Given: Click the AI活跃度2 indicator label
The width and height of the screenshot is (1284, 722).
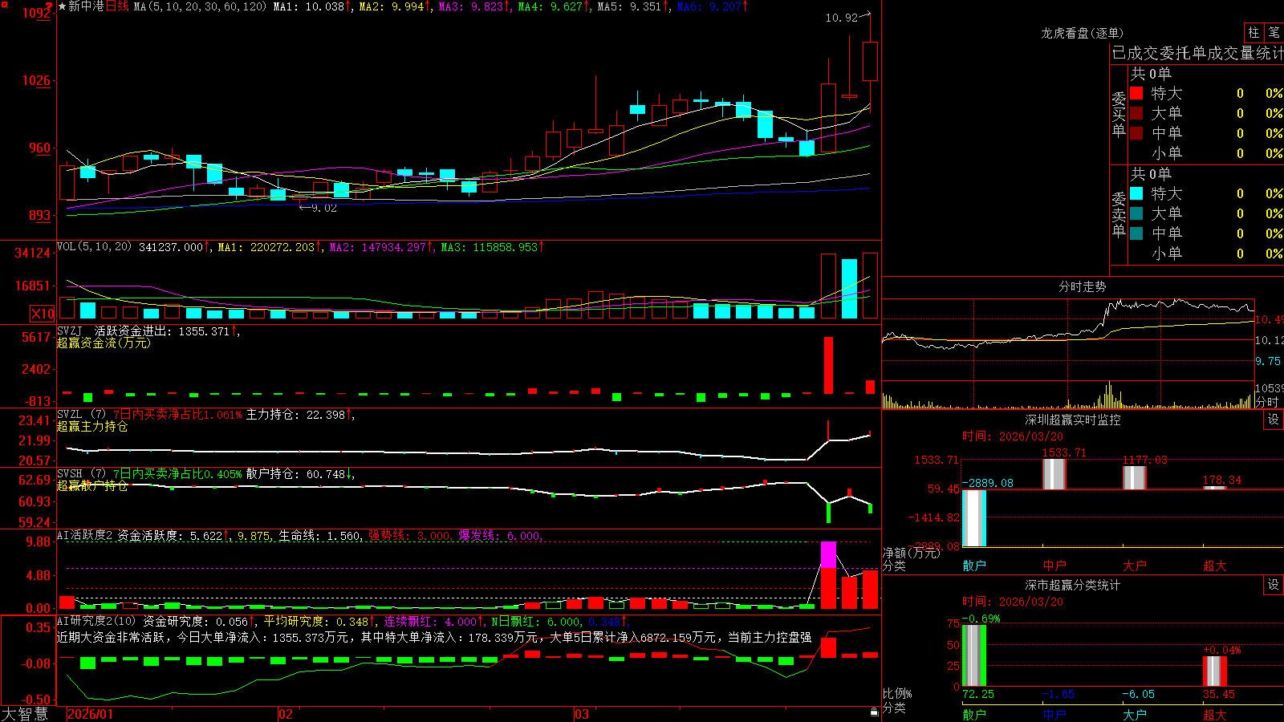Looking at the screenshot, I should [85, 536].
